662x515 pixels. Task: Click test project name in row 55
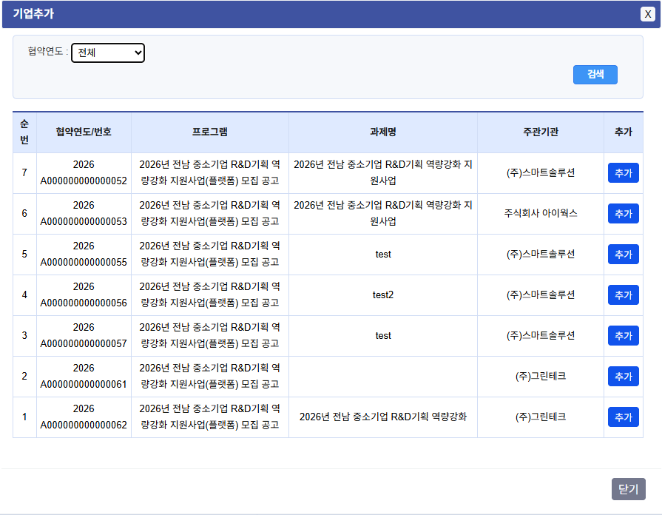[x=383, y=255]
